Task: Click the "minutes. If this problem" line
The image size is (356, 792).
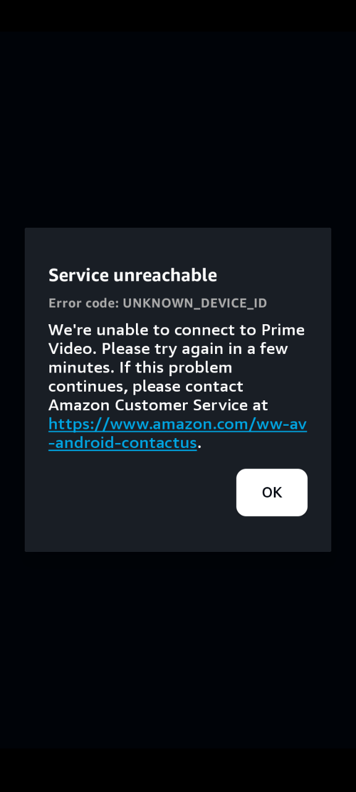Action: 140,368
